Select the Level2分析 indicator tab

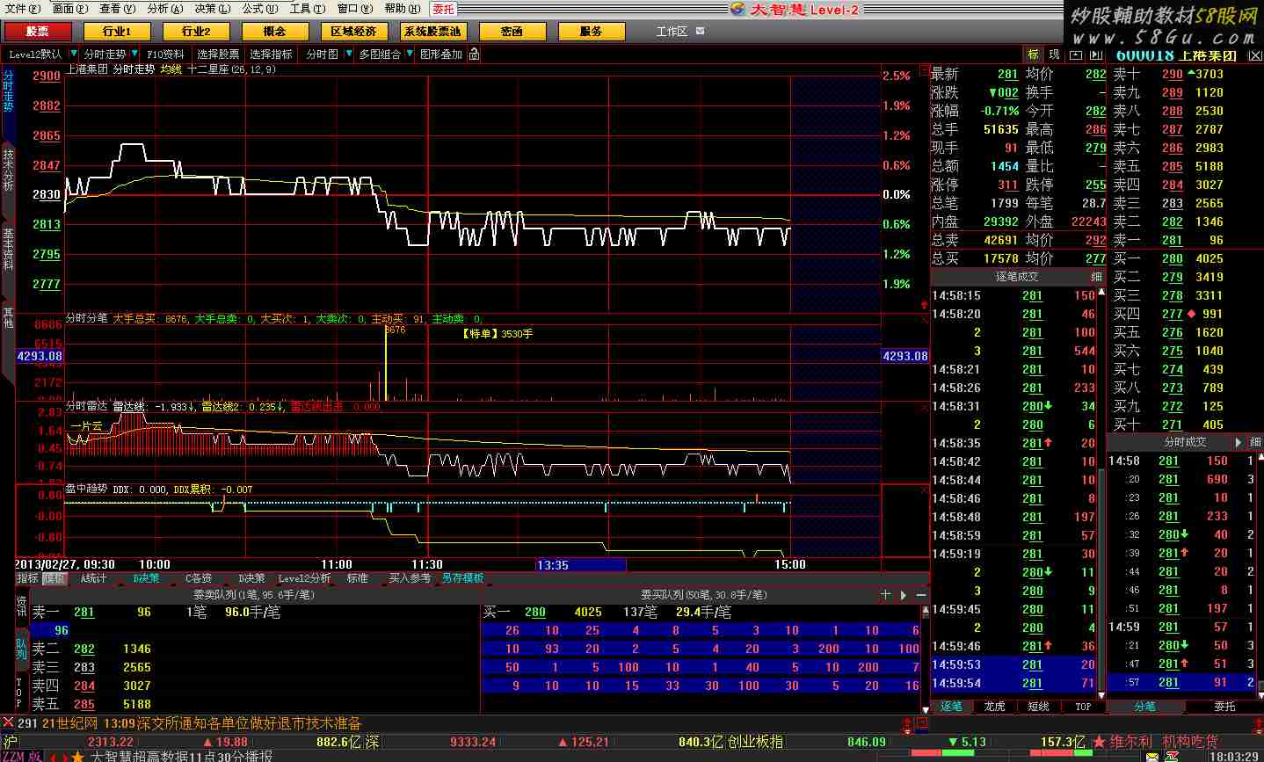304,578
